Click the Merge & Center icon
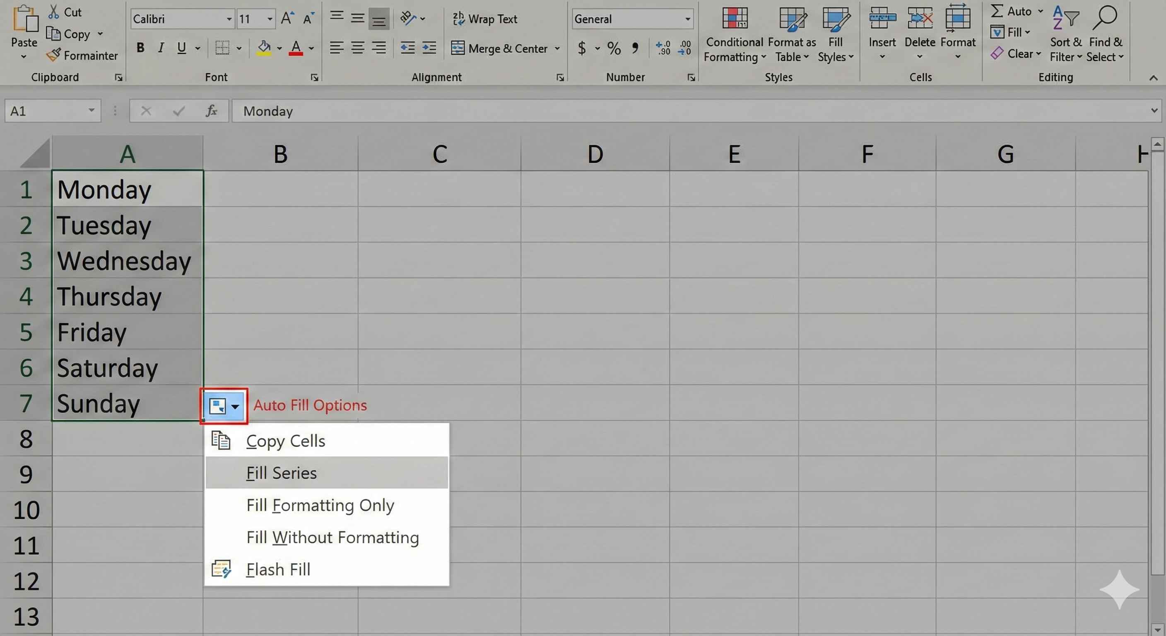1166x636 pixels. tap(458, 48)
